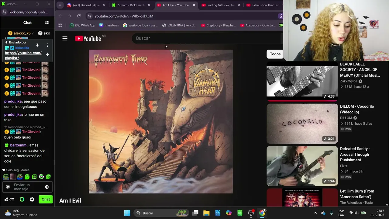Open Let Him Burn video thumbnail
Image resolution: width=389 pixels, height=219 pixels.
point(302,197)
